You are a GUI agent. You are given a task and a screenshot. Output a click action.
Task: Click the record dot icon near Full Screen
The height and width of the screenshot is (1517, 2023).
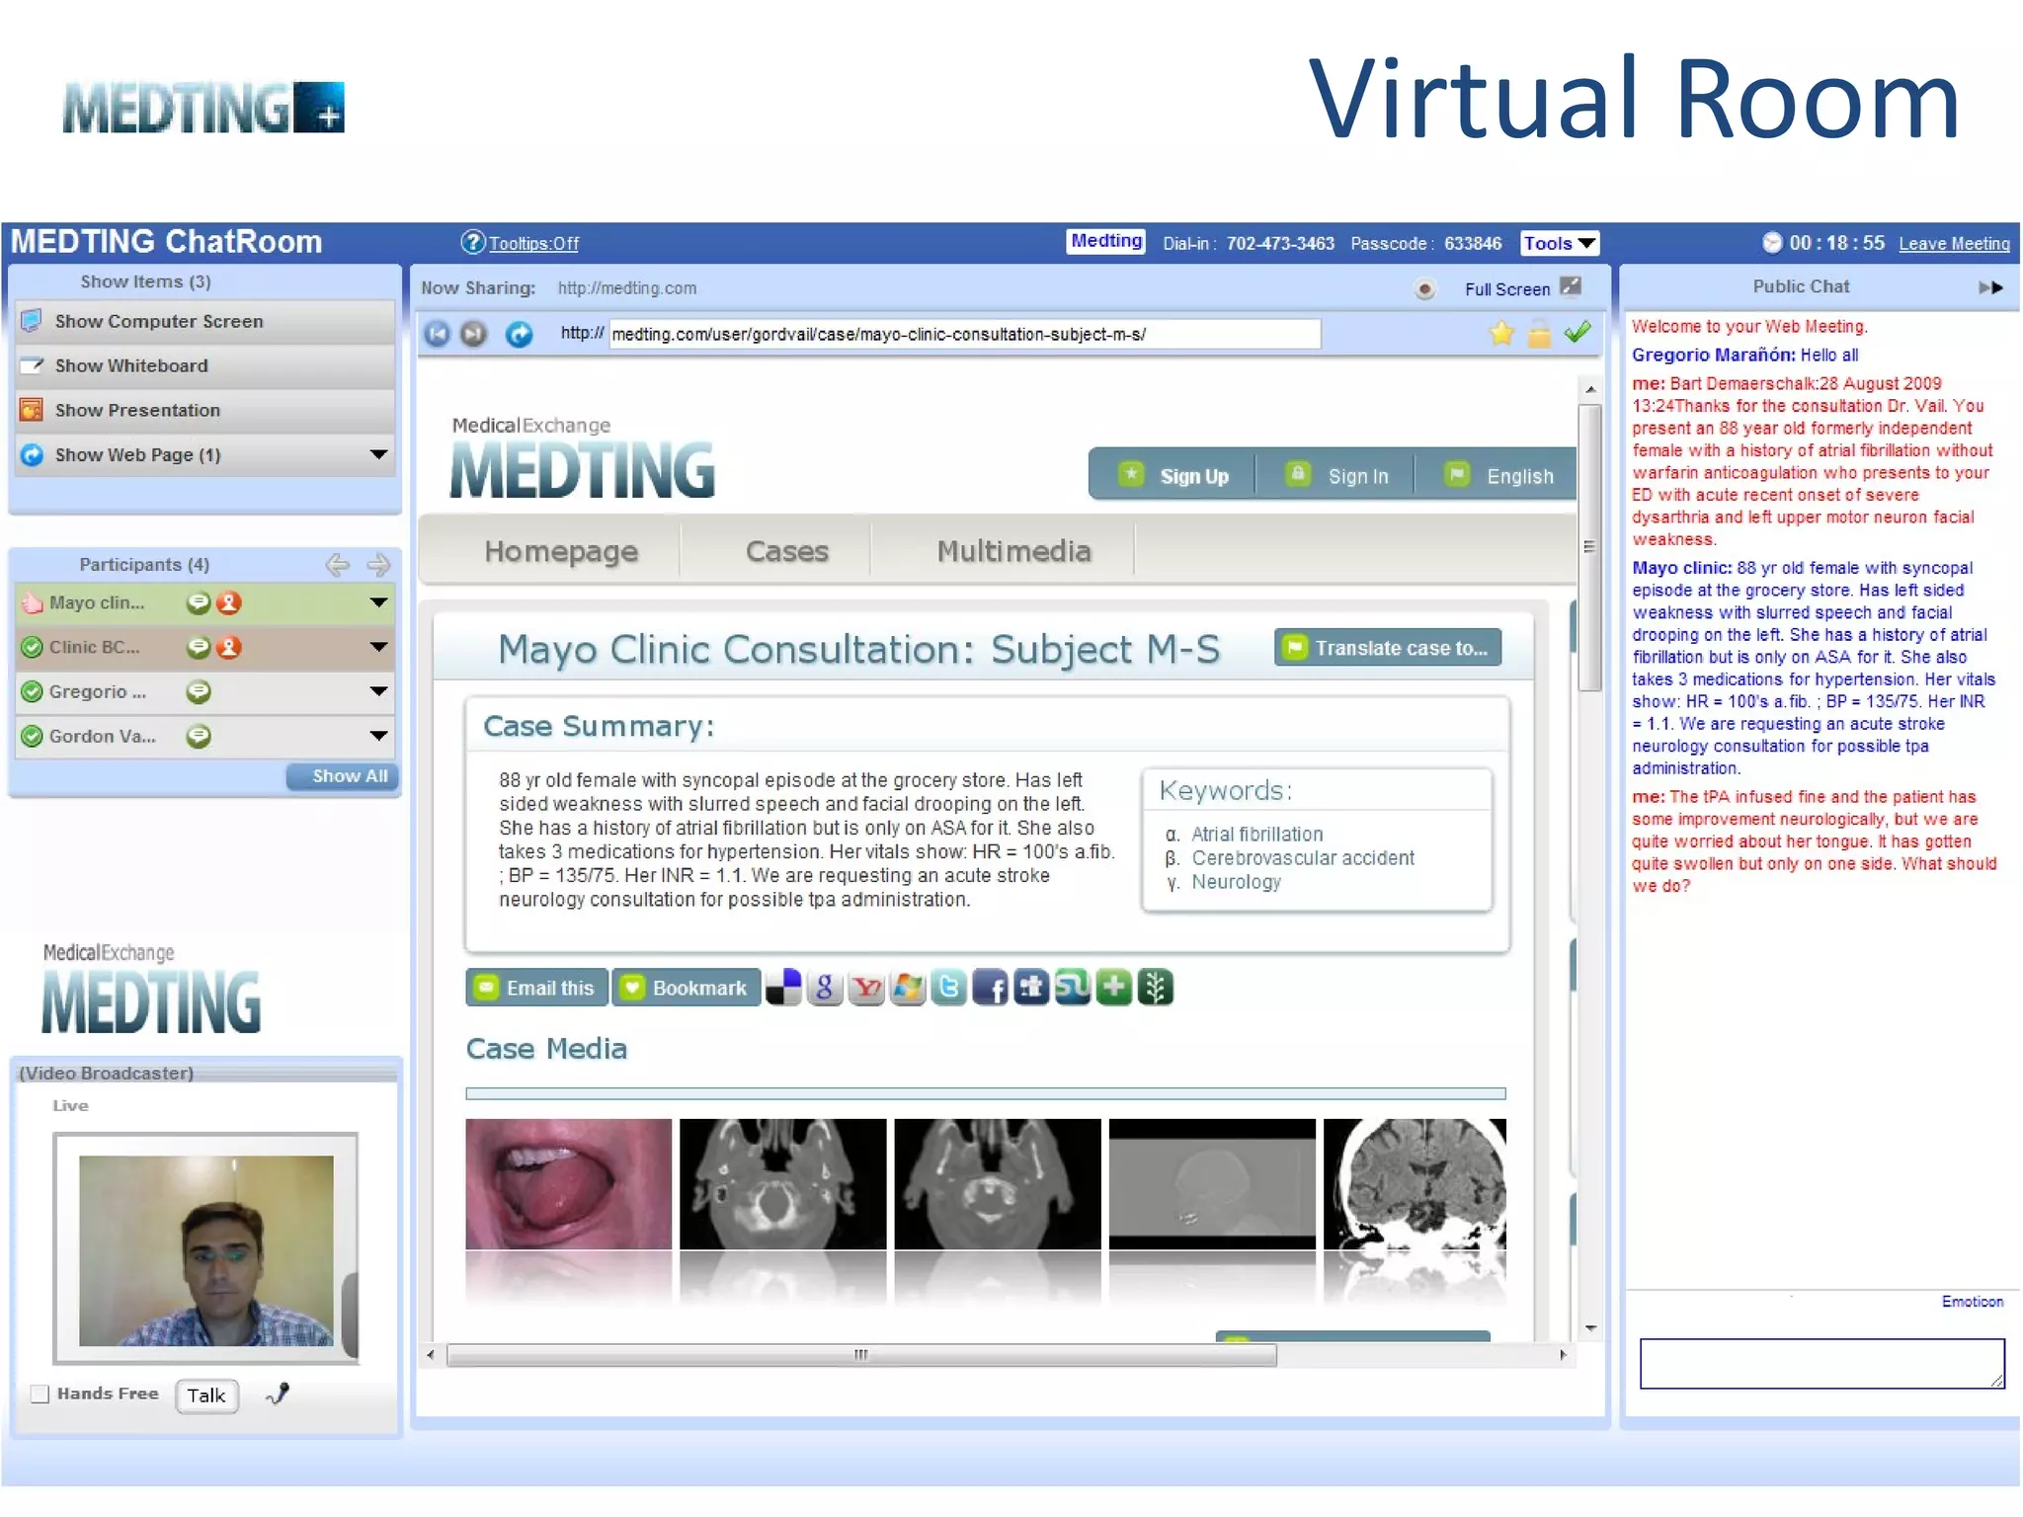(x=1424, y=289)
